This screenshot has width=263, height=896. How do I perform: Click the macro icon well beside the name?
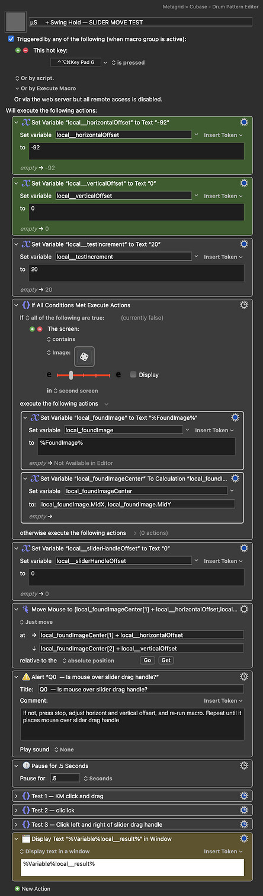[x=15, y=23]
